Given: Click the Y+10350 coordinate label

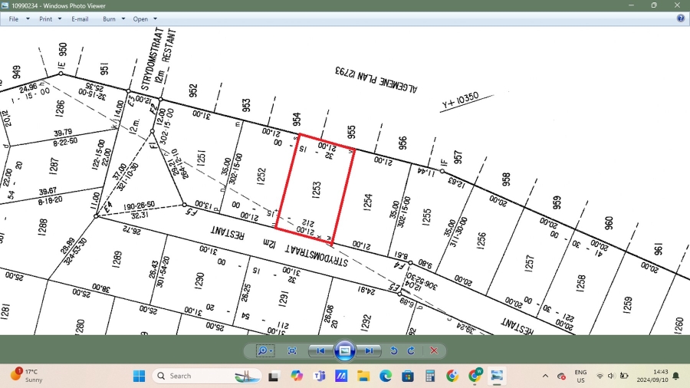Looking at the screenshot, I should (461, 100).
